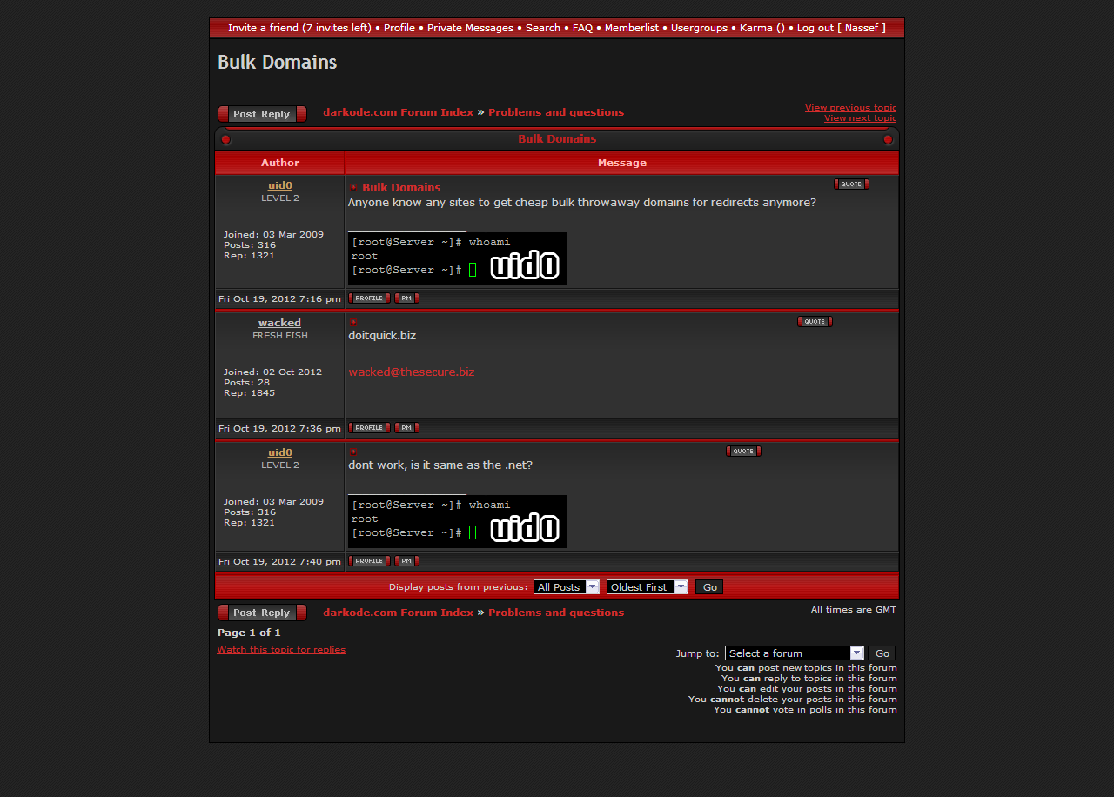Click bottom Post Reply button
The width and height of the screenshot is (1114, 797).
262,613
